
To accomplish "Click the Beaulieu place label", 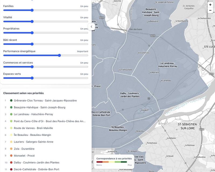I will pyautogui.click(x=140, y=131).
